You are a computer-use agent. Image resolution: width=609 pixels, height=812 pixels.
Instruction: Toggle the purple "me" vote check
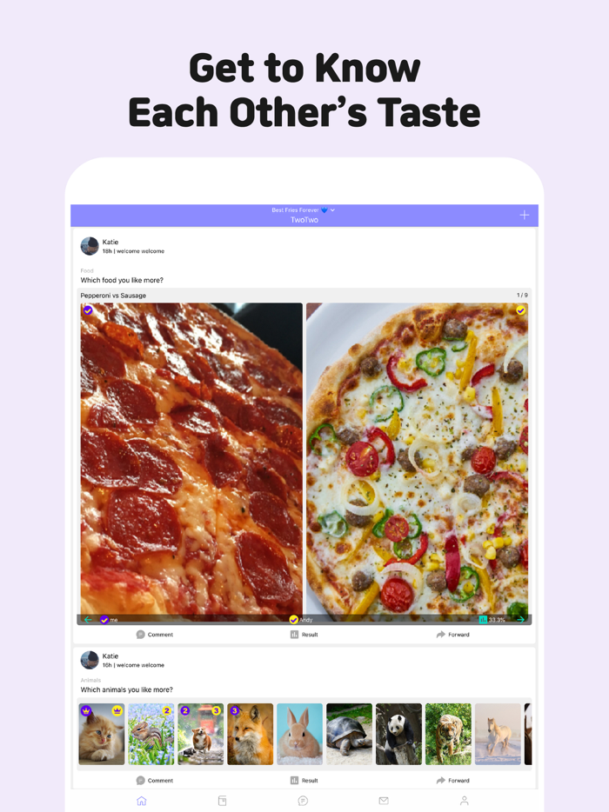104,619
